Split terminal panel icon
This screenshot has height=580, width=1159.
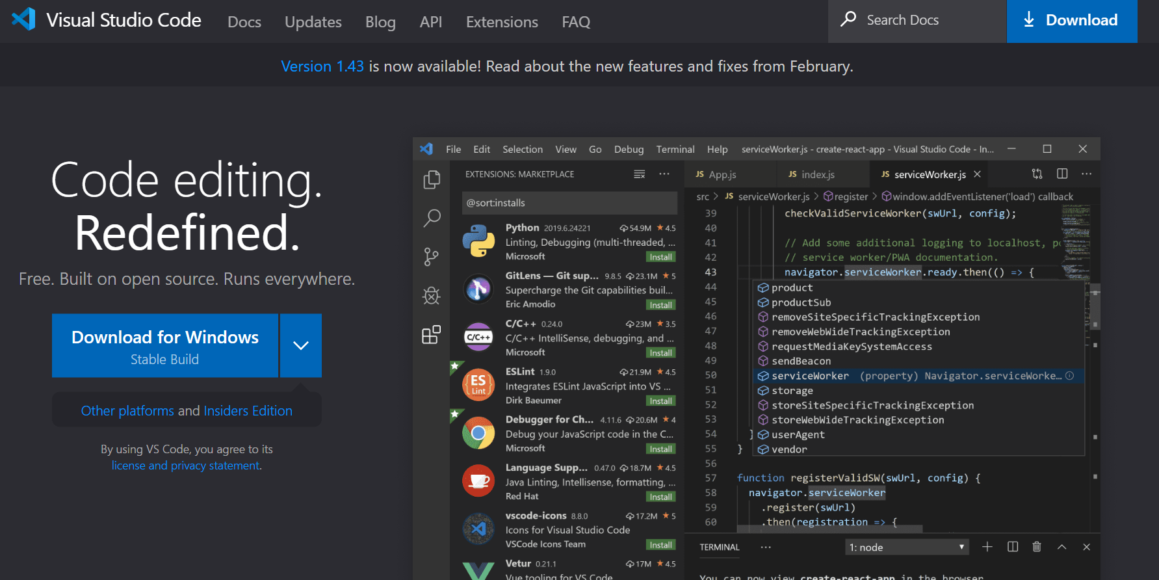pyautogui.click(x=1013, y=547)
